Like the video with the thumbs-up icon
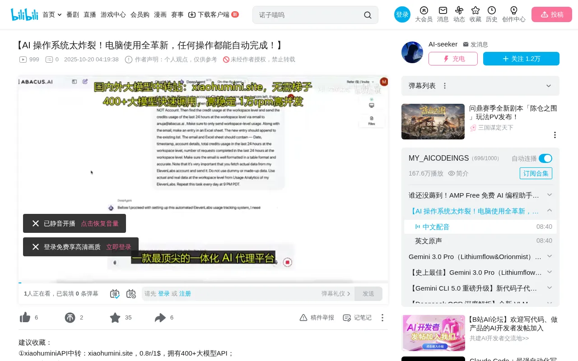Image resolution: width=578 pixels, height=361 pixels. tap(25, 318)
